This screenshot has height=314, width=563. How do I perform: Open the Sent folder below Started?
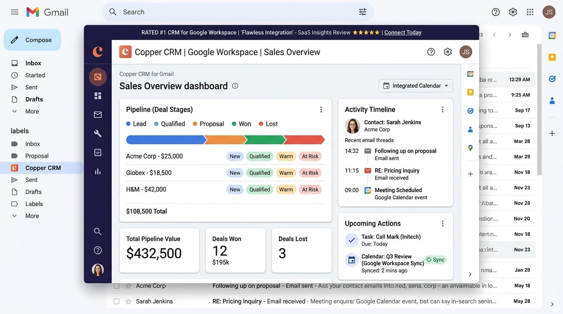pyautogui.click(x=31, y=87)
